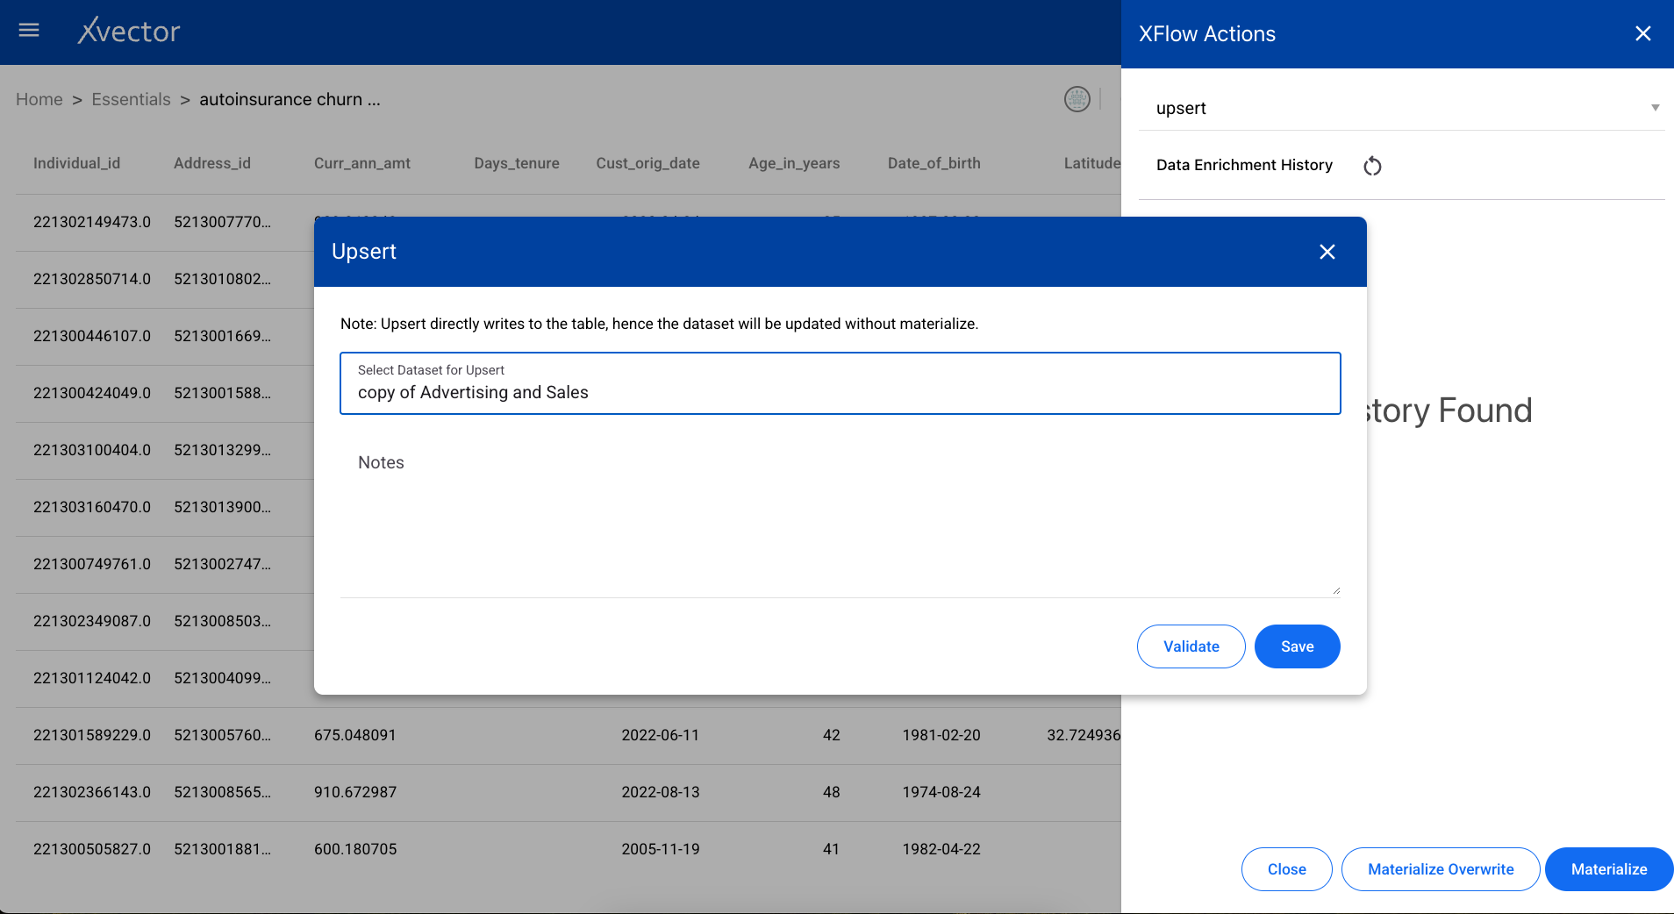Select cell 221300749761.0
This screenshot has height=914, width=1674.
click(92, 564)
